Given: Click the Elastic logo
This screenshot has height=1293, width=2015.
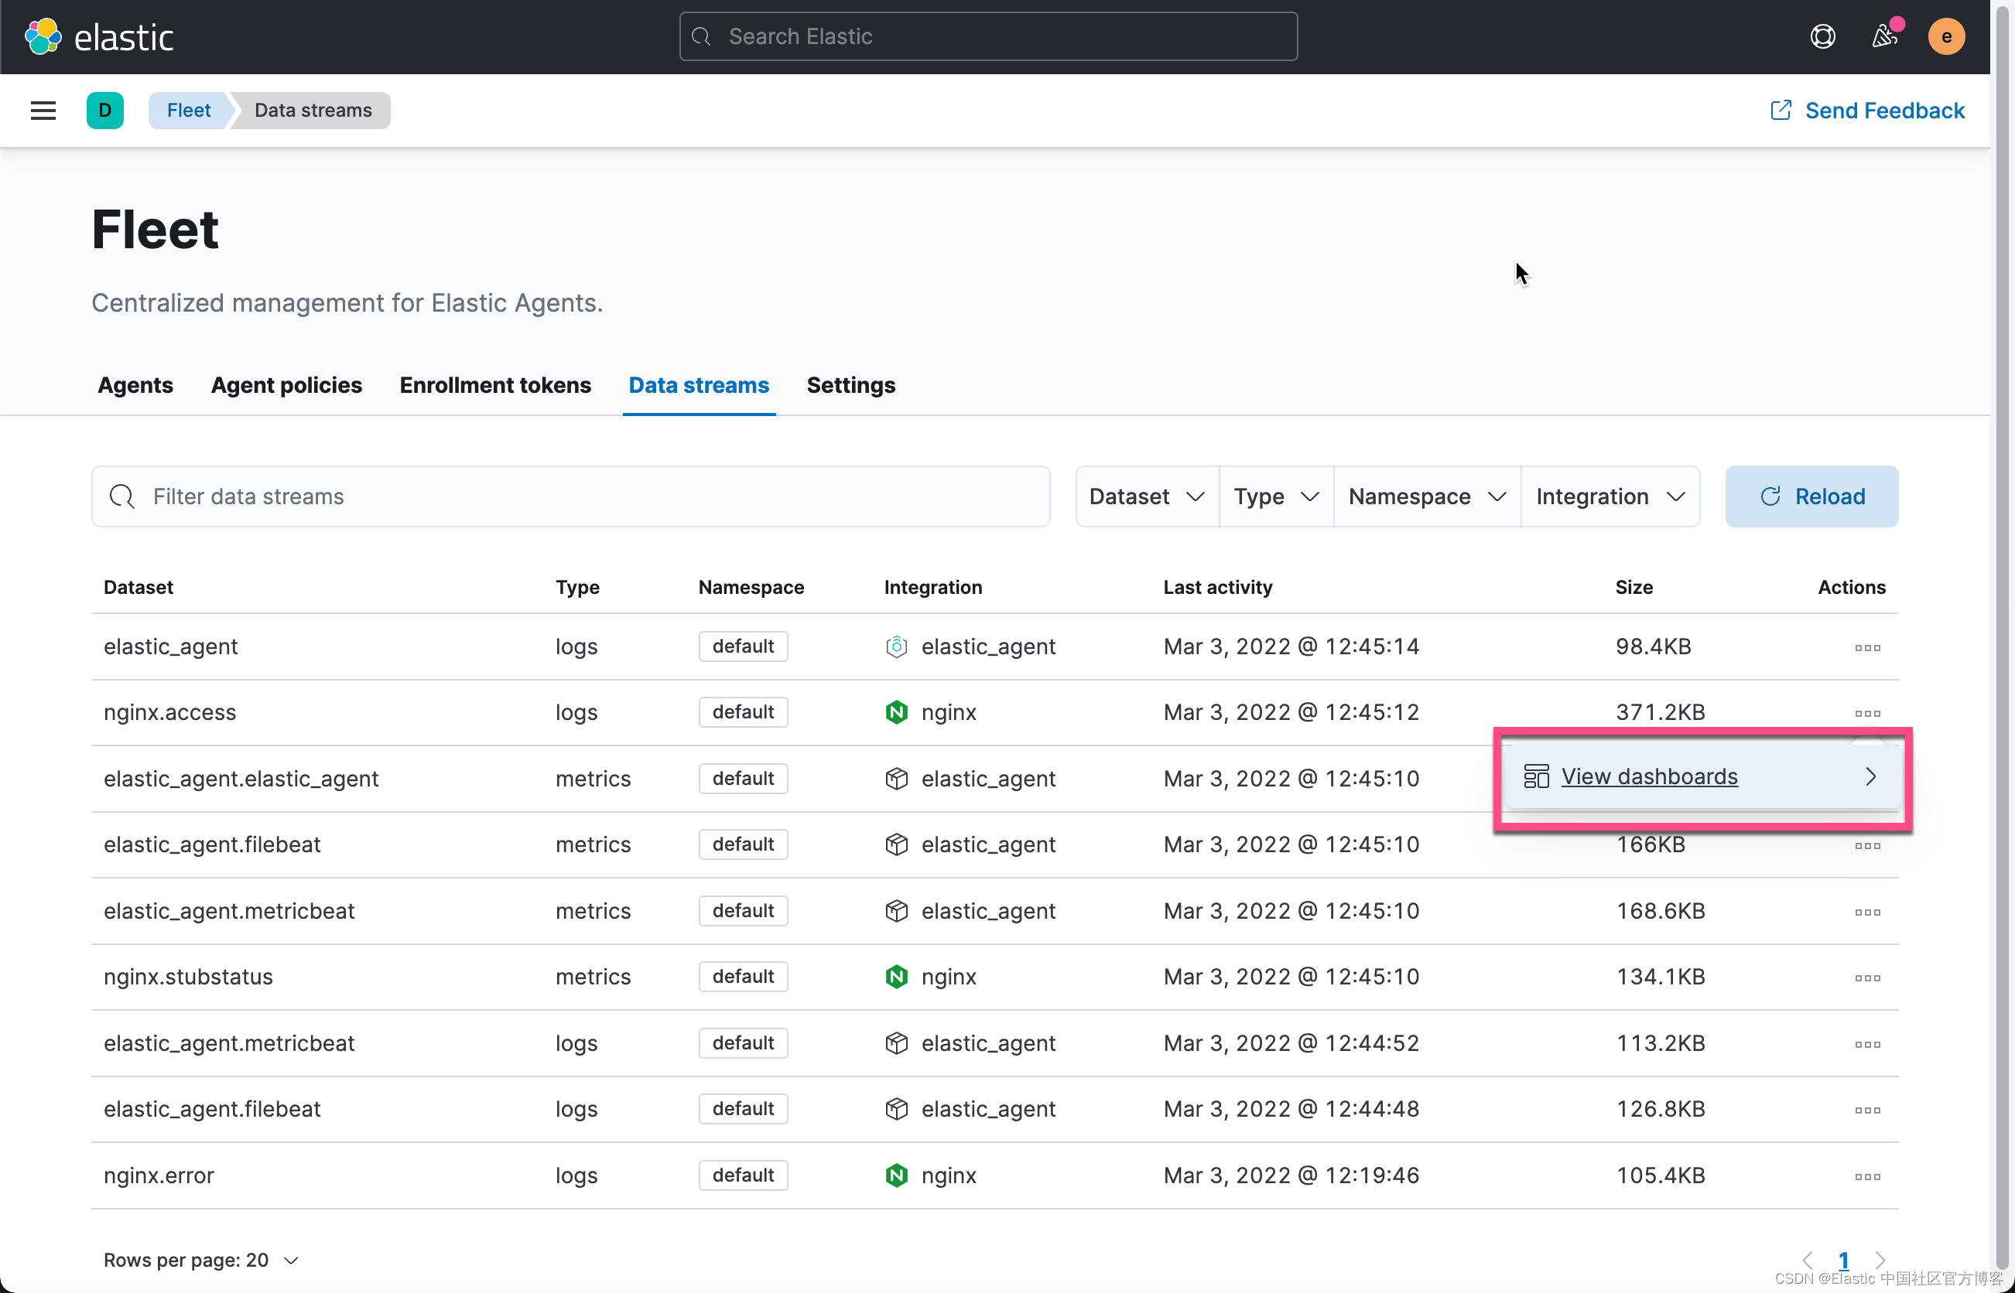Looking at the screenshot, I should tap(99, 37).
